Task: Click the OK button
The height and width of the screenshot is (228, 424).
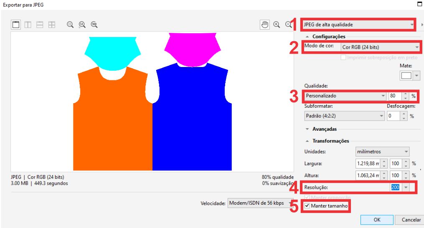Action: (x=377, y=220)
